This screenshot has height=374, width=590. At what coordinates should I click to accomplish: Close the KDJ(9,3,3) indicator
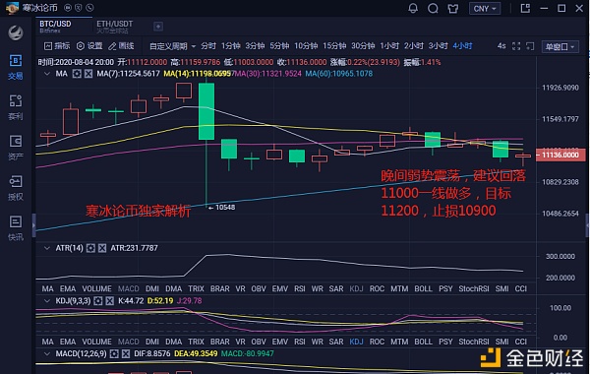coord(109,301)
